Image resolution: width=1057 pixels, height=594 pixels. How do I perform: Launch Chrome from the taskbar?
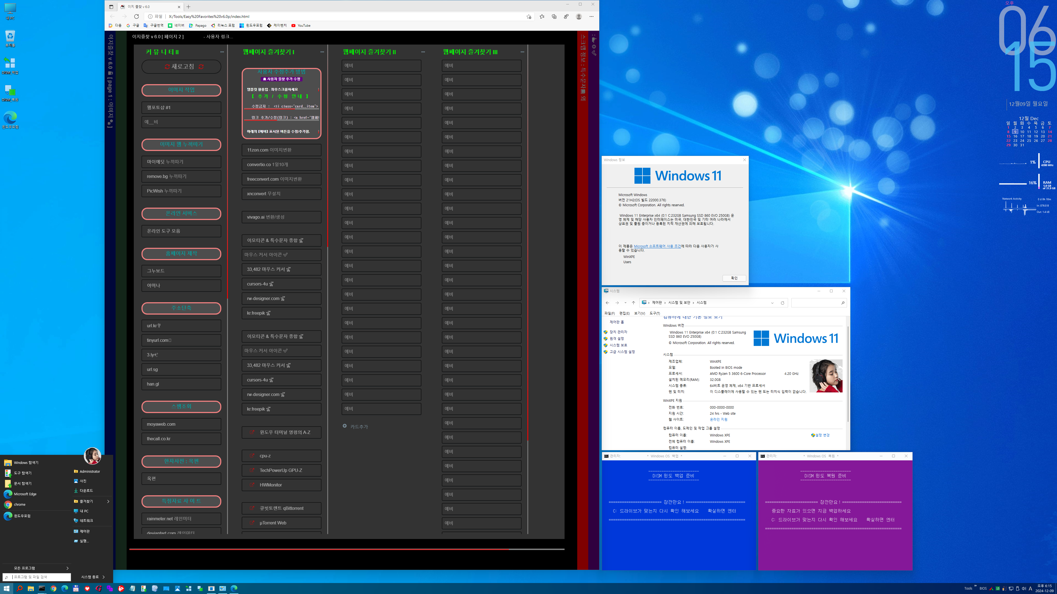pyautogui.click(x=53, y=588)
